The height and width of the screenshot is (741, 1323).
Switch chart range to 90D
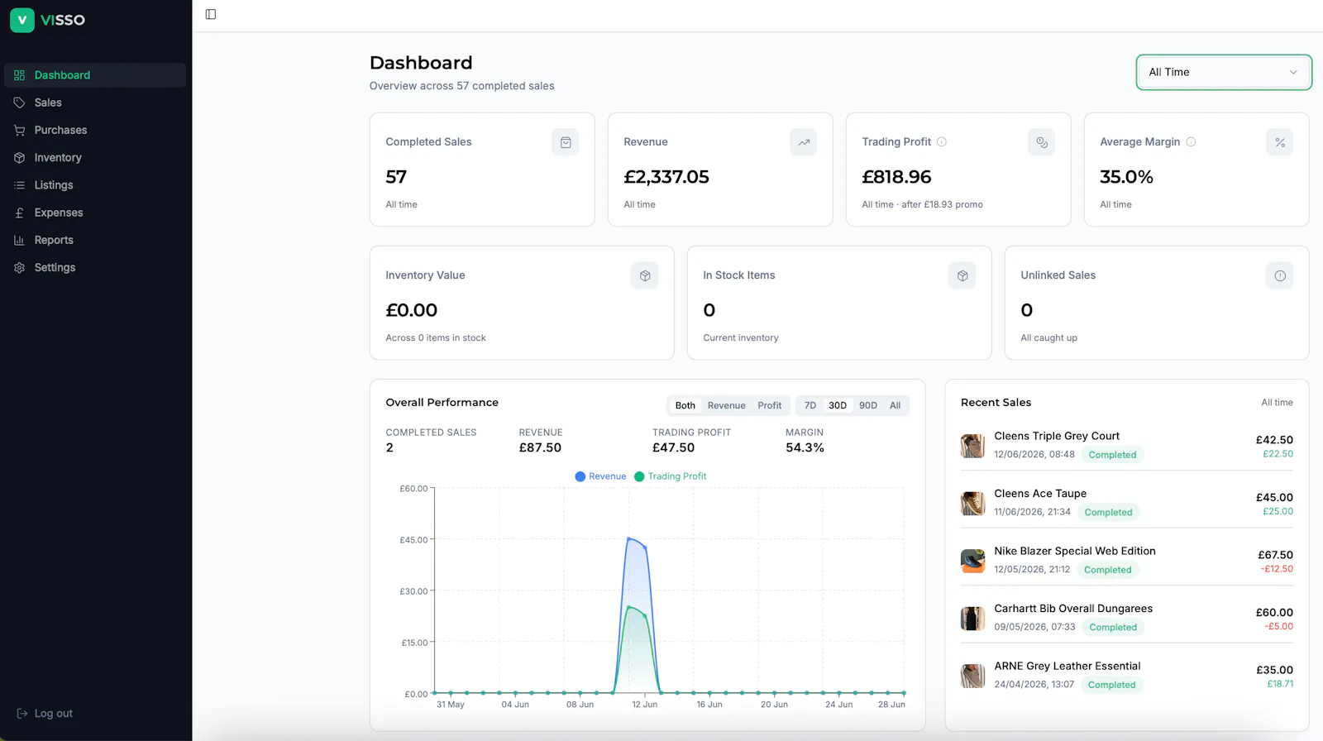click(868, 405)
